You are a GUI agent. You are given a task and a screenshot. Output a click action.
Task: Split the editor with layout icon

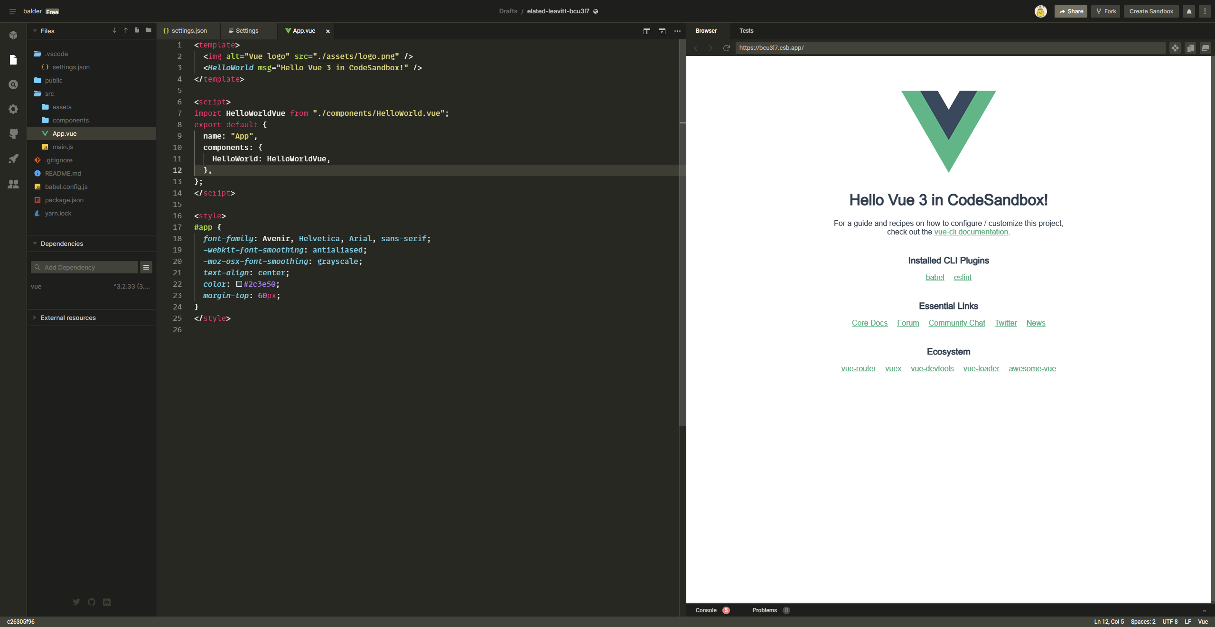pos(646,31)
